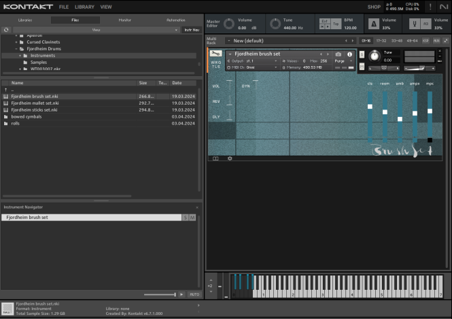Image resolution: width=452 pixels, height=319 pixels.
Task: Click the Native Instruments NI logo
Action: click(x=444, y=7)
